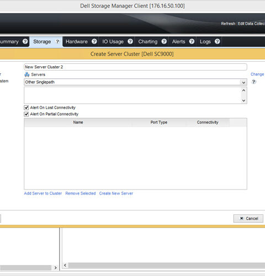This screenshot has width=265, height=276.
Task: Uncheck Alert On Partial Connectivity
Action: click(26, 114)
